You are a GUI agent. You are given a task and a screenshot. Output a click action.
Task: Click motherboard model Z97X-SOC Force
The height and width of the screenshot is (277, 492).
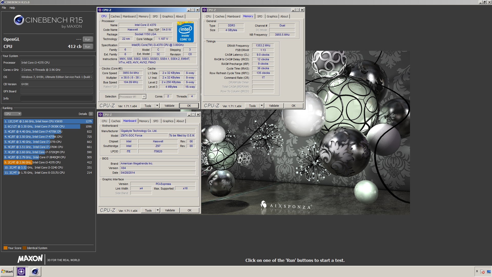click(x=144, y=136)
